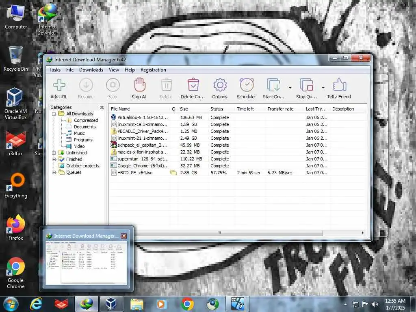
Task: Click the volume icon in system tray
Action: click(x=375, y=304)
